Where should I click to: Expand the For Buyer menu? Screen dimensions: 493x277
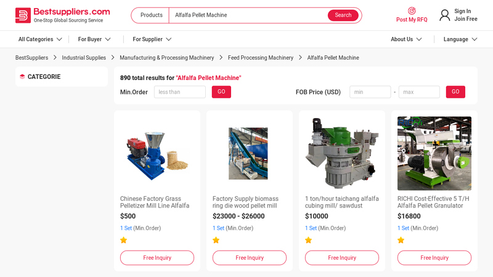pos(94,39)
